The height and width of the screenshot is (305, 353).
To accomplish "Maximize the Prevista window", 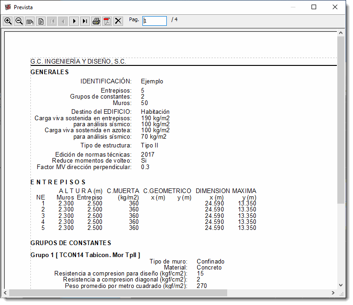I will tap(314, 7).
